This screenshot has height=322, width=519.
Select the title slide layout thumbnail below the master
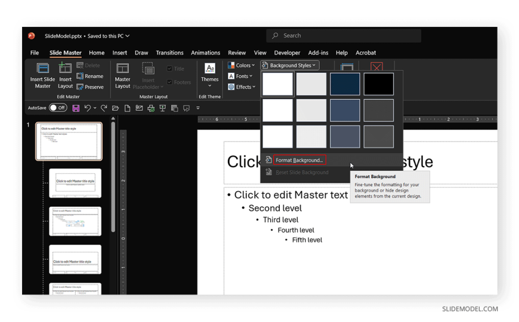(x=75, y=183)
